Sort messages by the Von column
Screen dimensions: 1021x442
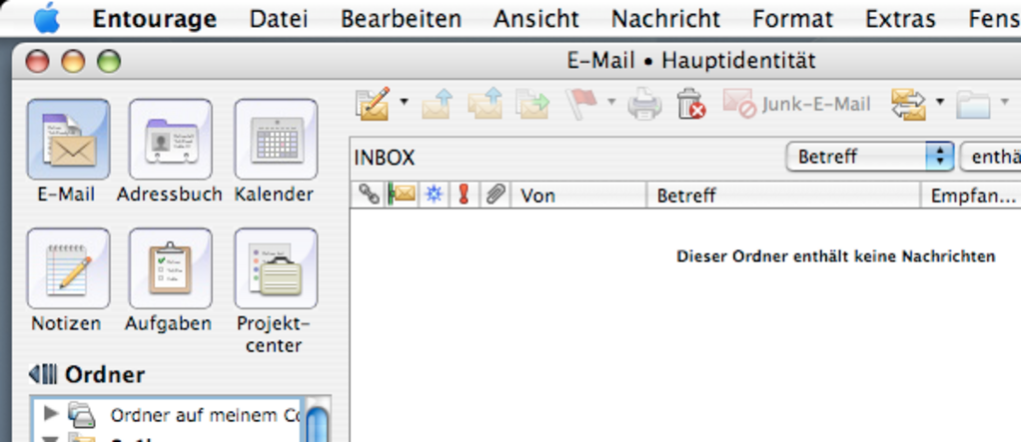[578, 195]
